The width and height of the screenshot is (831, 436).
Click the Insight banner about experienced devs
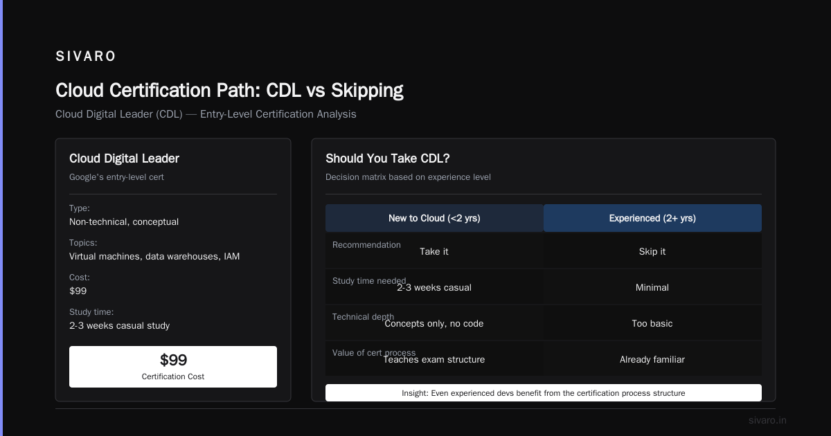tap(544, 393)
